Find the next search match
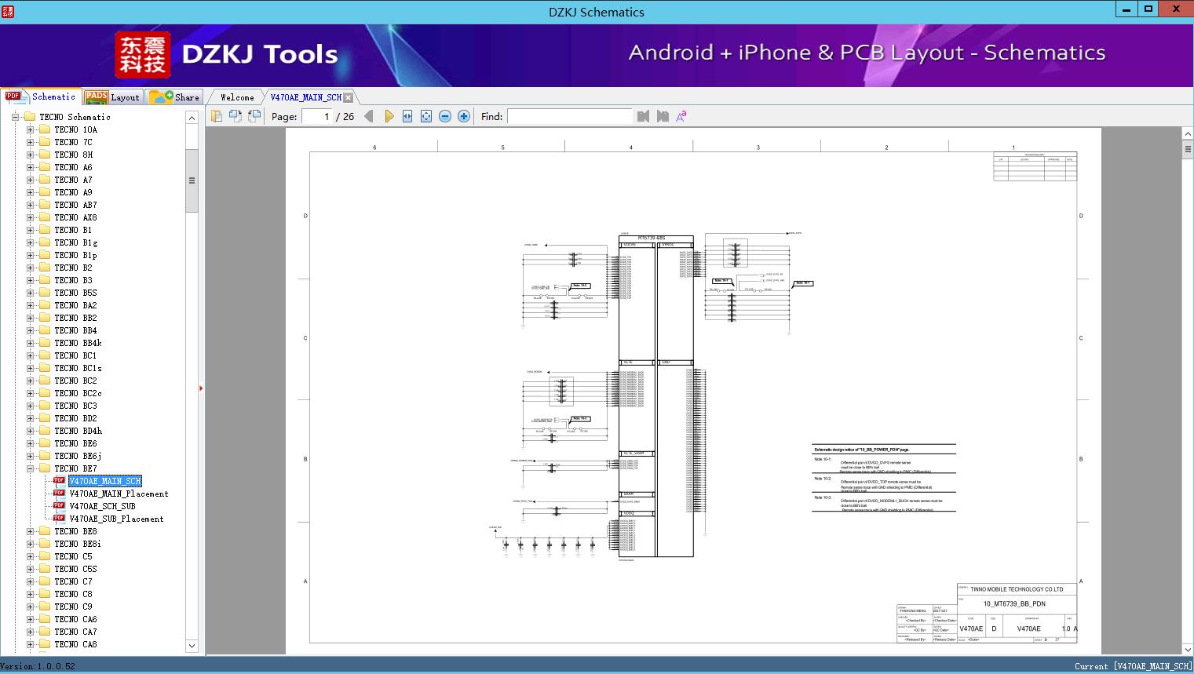The width and height of the screenshot is (1194, 674). click(663, 116)
